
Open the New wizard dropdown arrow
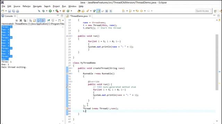click(x=6, y=11)
